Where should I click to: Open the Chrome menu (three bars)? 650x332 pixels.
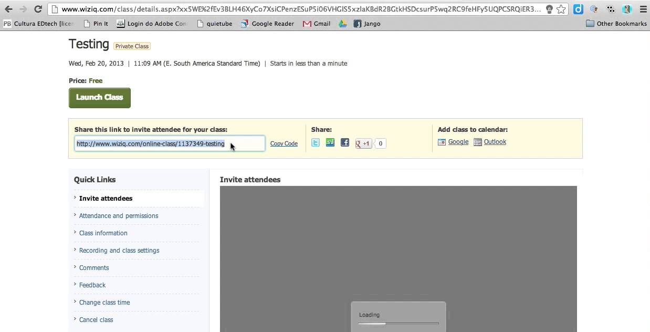[643, 9]
